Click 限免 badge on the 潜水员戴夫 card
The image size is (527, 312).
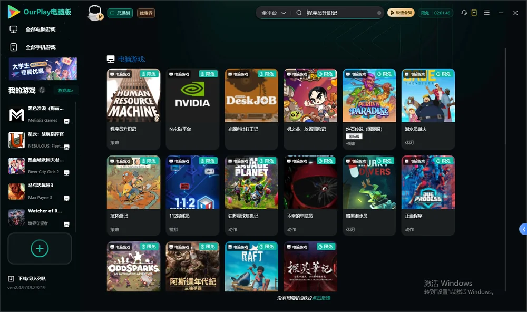[444, 74]
